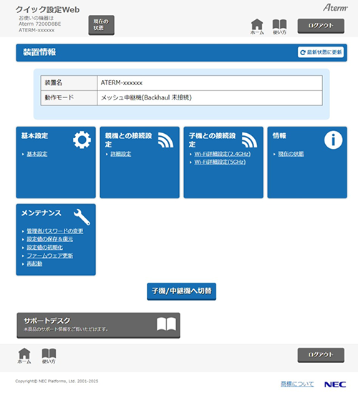Click the gear icon in the 基本設定 tile
This screenshot has height=393, width=358.
tap(82, 140)
